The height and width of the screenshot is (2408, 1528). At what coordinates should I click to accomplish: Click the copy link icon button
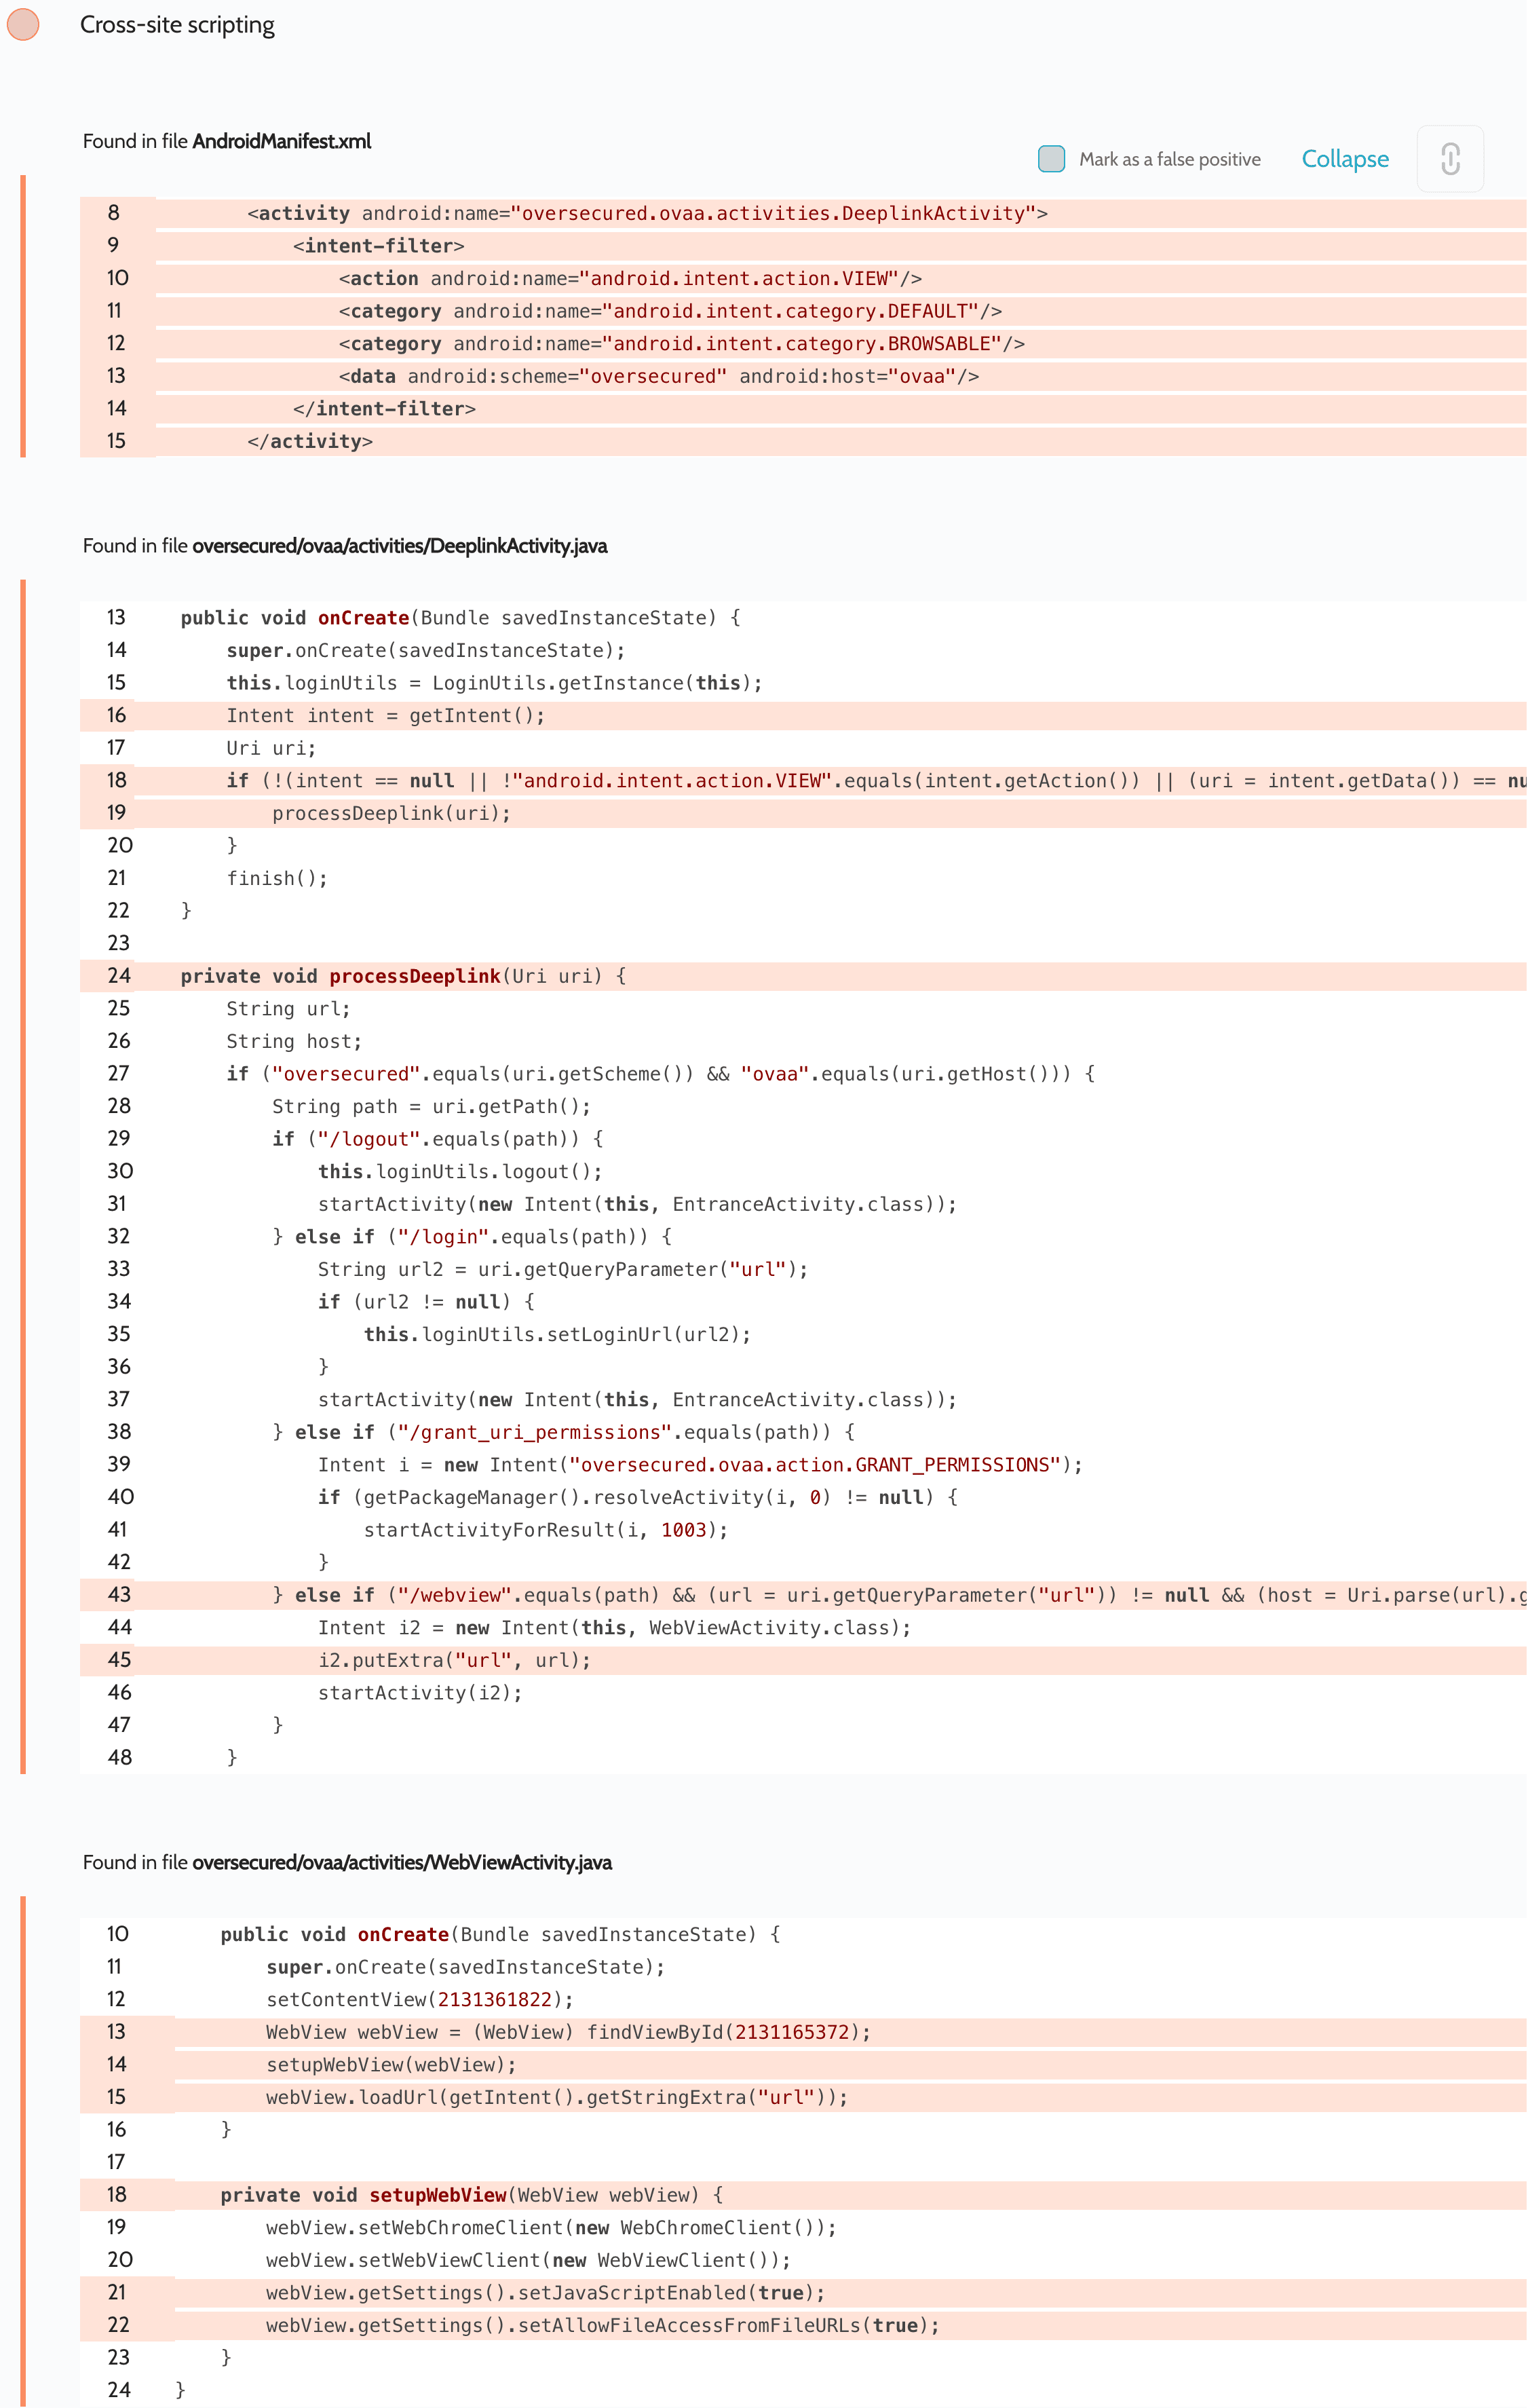click(1449, 159)
